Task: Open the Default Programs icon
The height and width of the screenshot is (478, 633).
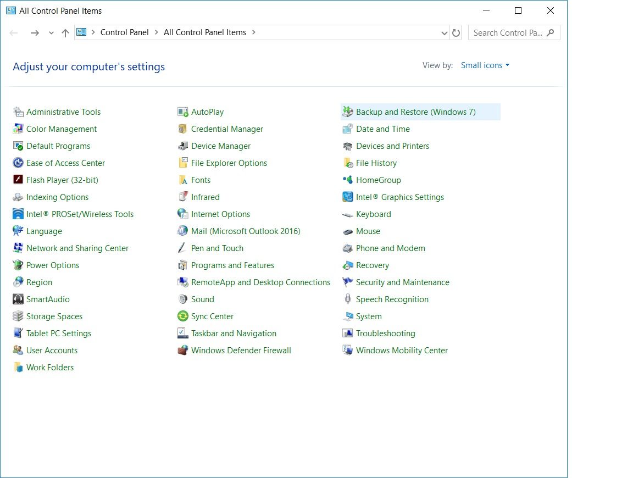Action: click(18, 146)
